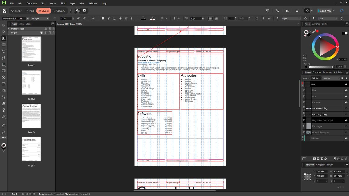The height and width of the screenshot is (196, 349).
Task: Open Canva AI studio
Action: point(59,11)
